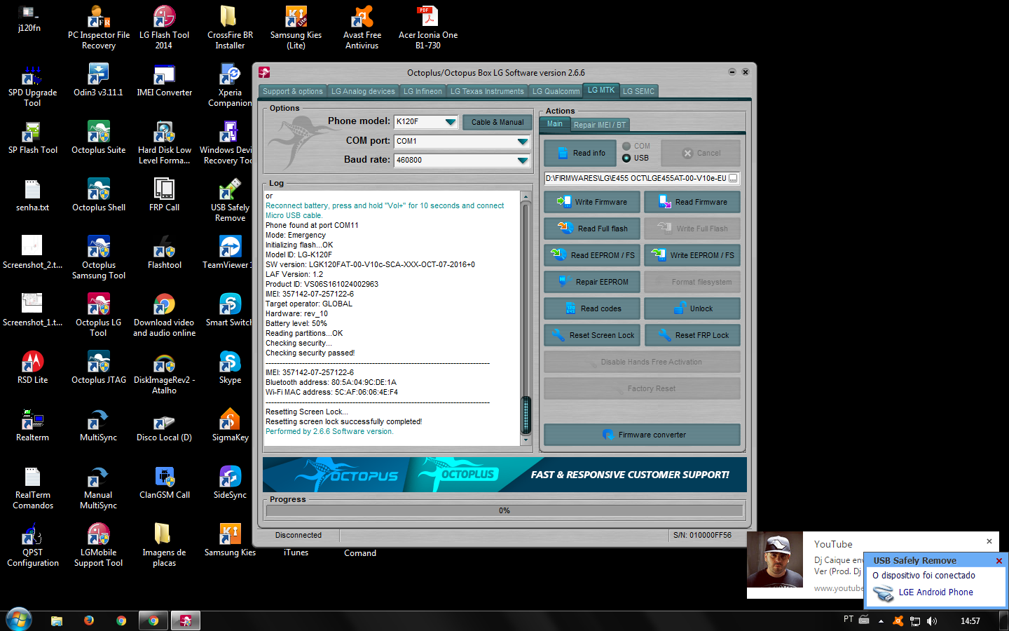Open Odin3 v3.11.1 desktop icon

click(98, 80)
